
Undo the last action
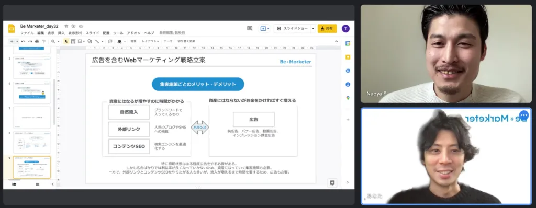click(x=23, y=41)
